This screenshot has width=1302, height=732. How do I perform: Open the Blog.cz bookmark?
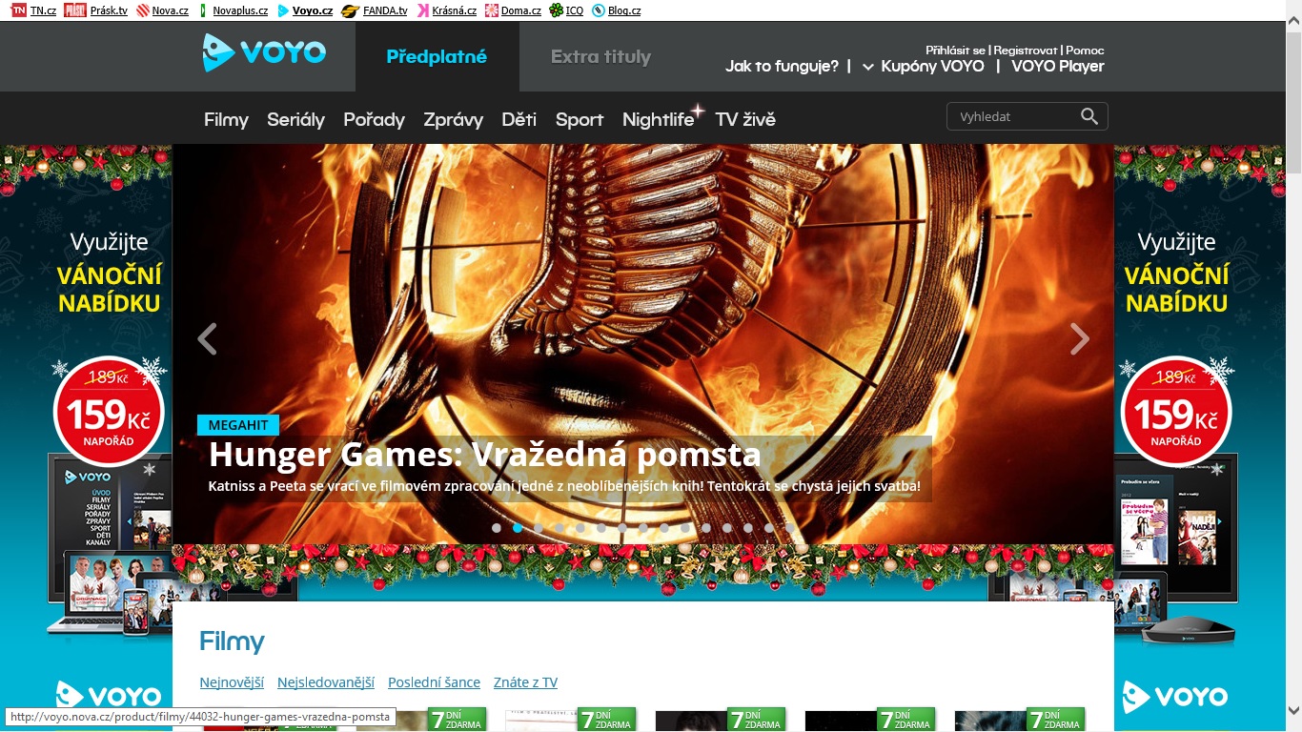pyautogui.click(x=616, y=10)
